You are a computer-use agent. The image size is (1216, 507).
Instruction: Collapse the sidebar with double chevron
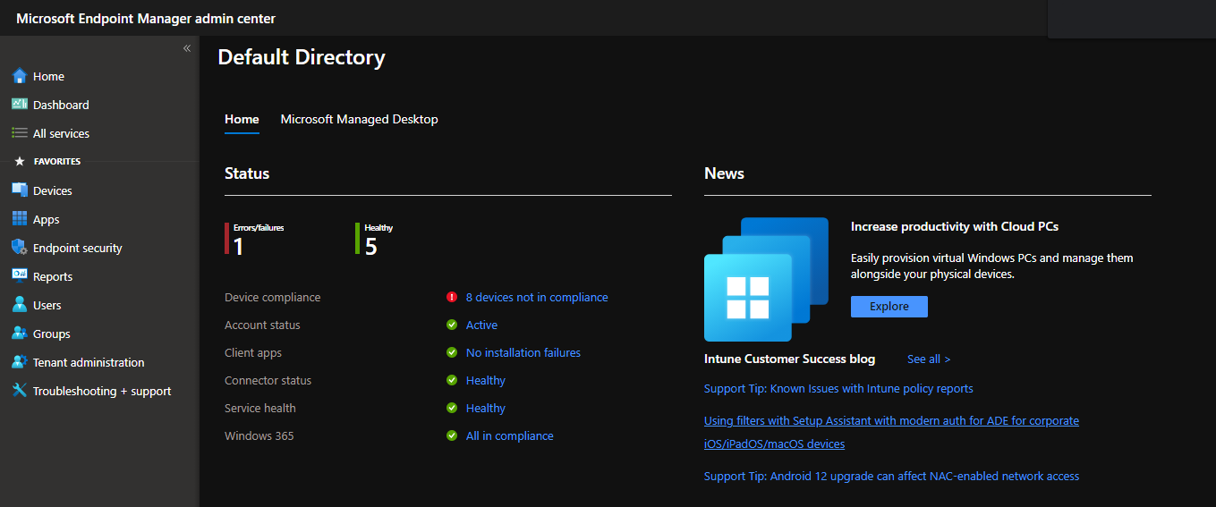tap(187, 48)
